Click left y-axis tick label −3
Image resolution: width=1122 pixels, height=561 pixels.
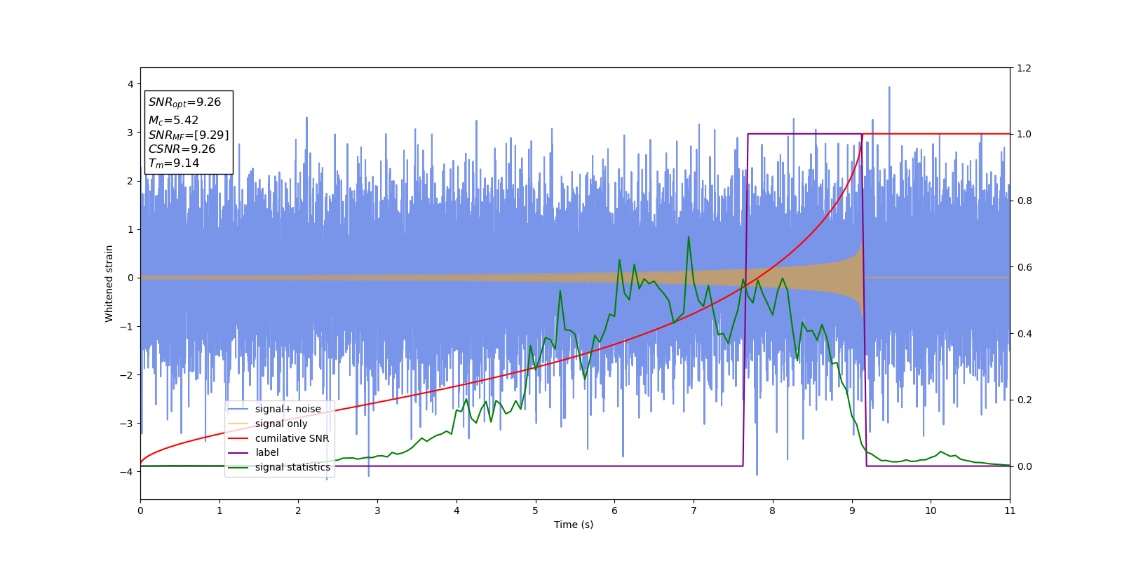point(126,424)
